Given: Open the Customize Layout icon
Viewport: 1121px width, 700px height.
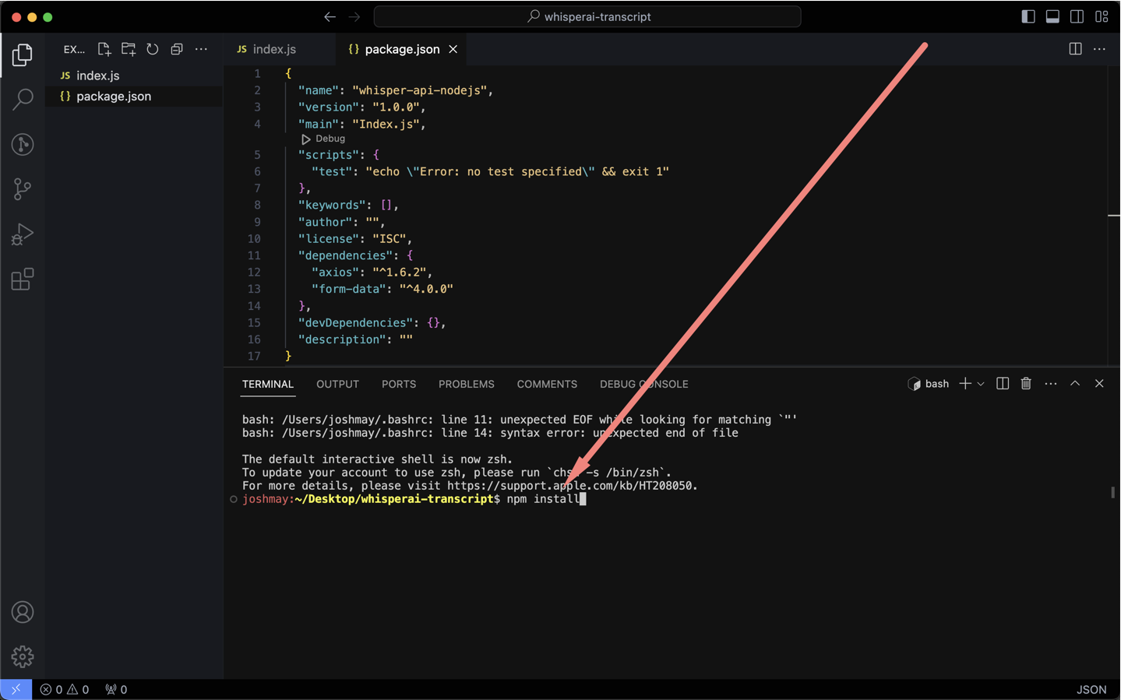Looking at the screenshot, I should pyautogui.click(x=1102, y=16).
